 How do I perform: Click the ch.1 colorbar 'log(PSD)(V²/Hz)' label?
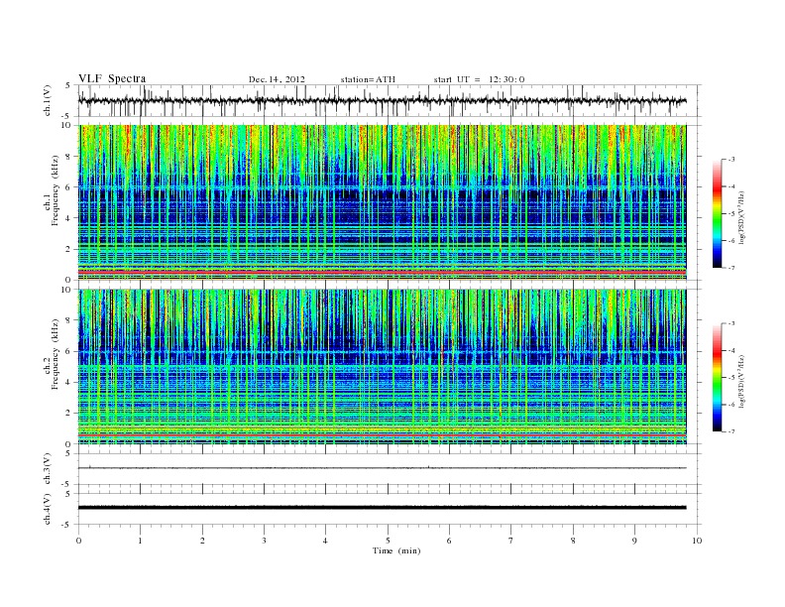741,218
